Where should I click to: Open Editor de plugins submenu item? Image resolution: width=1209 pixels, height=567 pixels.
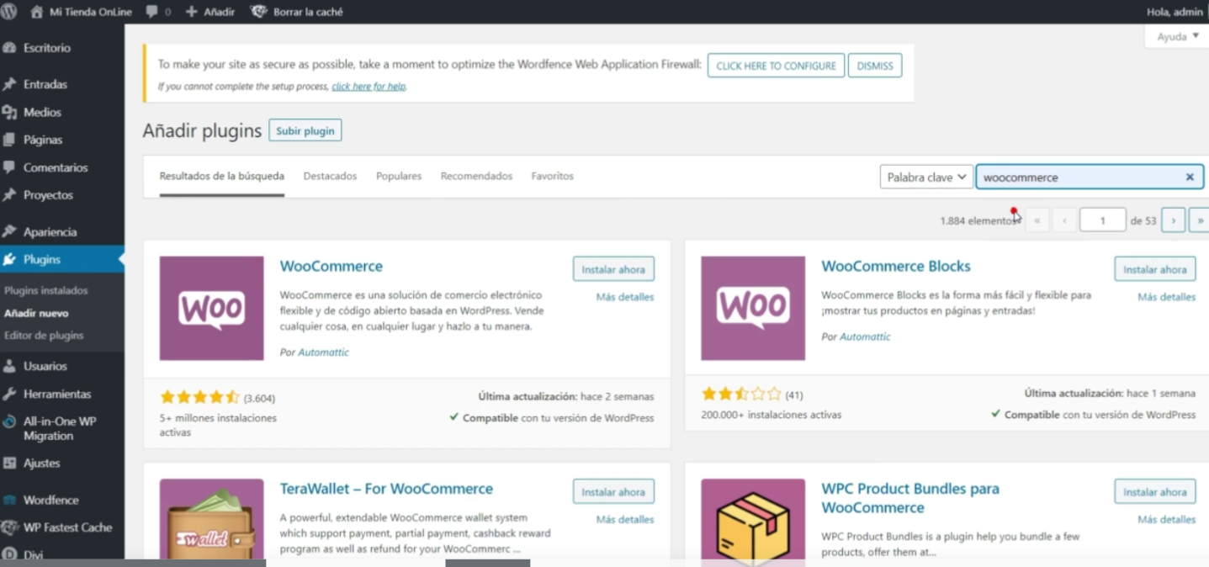coord(44,335)
